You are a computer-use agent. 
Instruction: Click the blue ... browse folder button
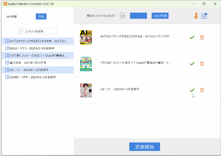click(x=138, y=16)
